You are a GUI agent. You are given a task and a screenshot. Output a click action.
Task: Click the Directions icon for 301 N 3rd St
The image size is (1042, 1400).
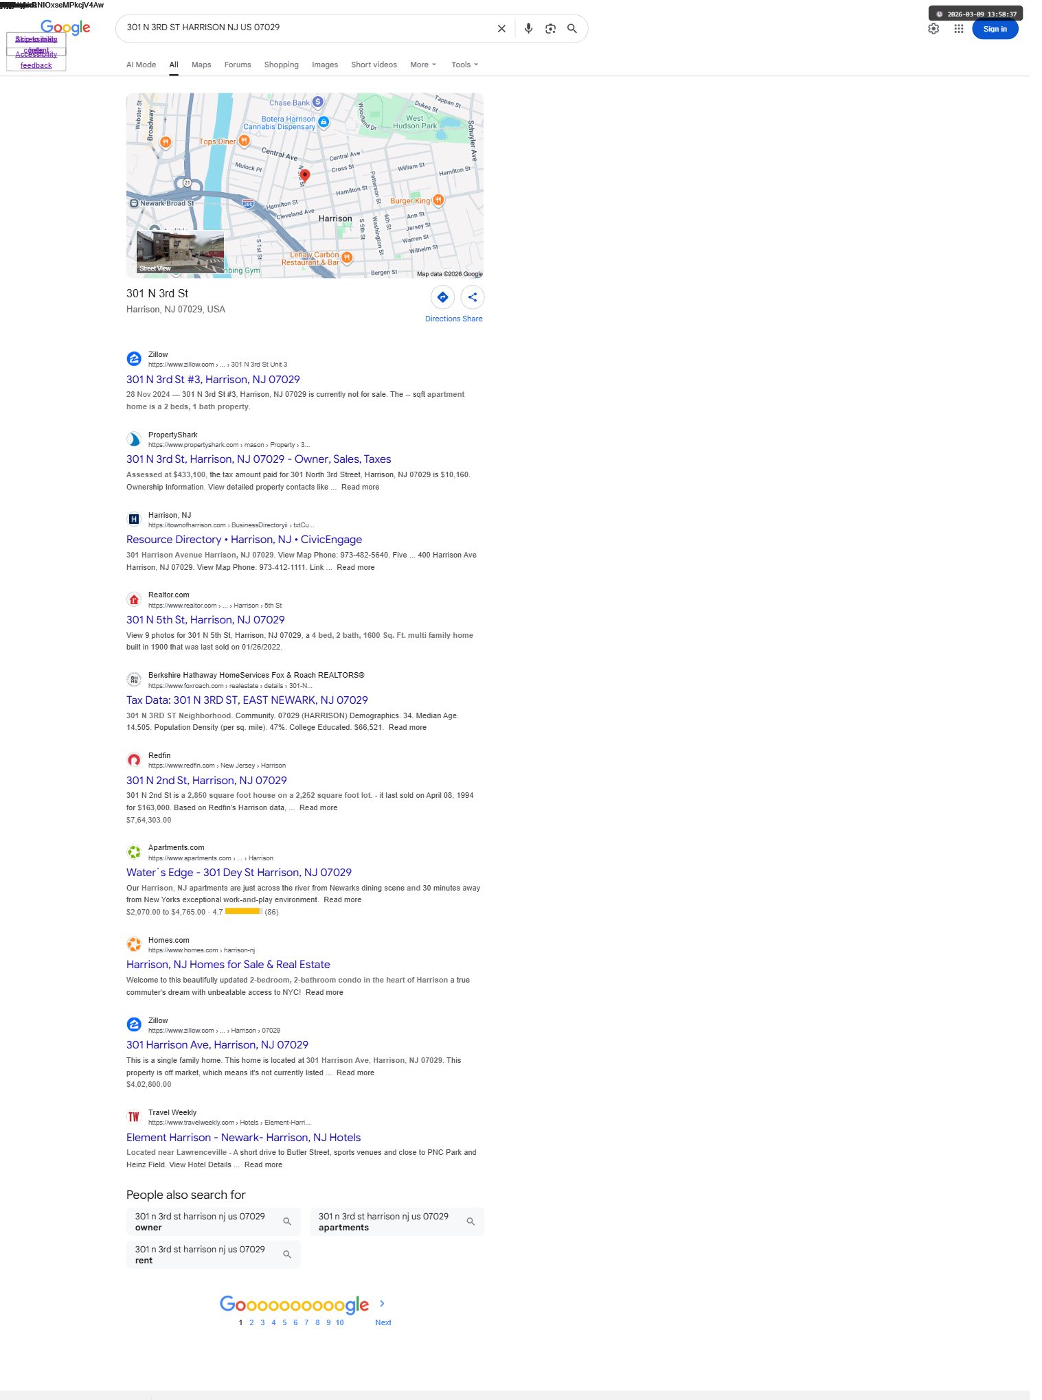pos(442,297)
